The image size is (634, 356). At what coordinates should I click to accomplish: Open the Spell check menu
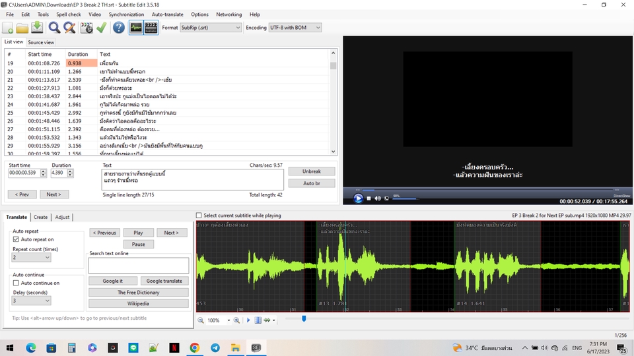(x=68, y=14)
